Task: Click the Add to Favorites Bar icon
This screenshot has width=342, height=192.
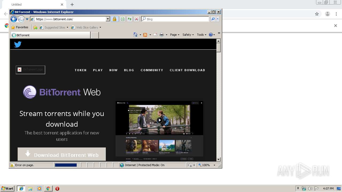Action: coord(35,27)
